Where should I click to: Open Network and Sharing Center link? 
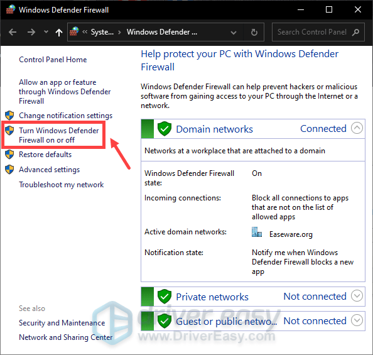66,337
